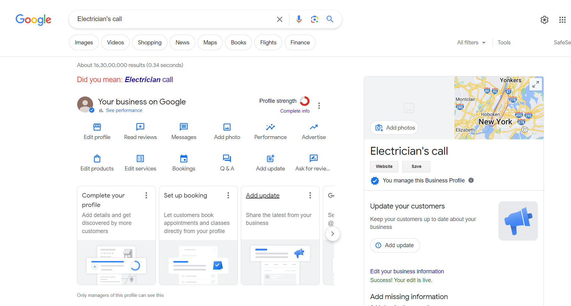This screenshot has width=571, height=306.
Task: Click the suggested 'Electrician call' correction link
Action: [149, 80]
